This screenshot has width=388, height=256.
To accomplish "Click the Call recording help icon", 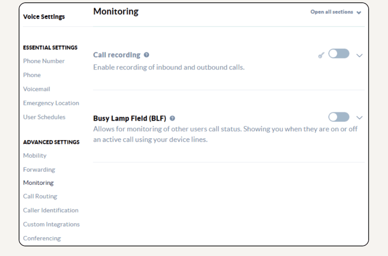I will pos(147,55).
